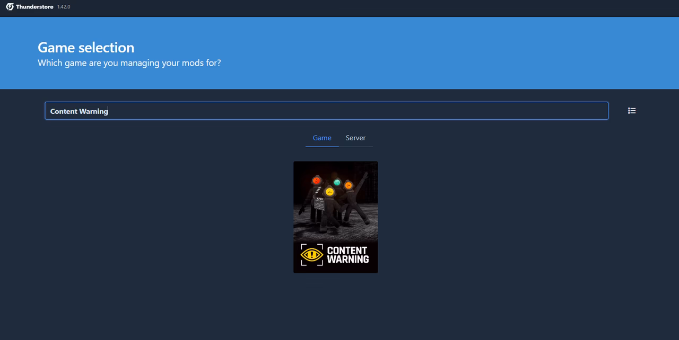The image size is (679, 340).
Task: Click the version number 1.42.0
Action: pos(64,7)
